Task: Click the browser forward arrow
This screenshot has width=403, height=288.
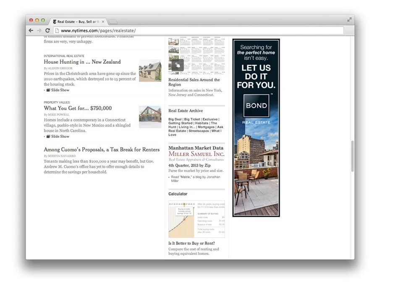Action: click(x=39, y=30)
